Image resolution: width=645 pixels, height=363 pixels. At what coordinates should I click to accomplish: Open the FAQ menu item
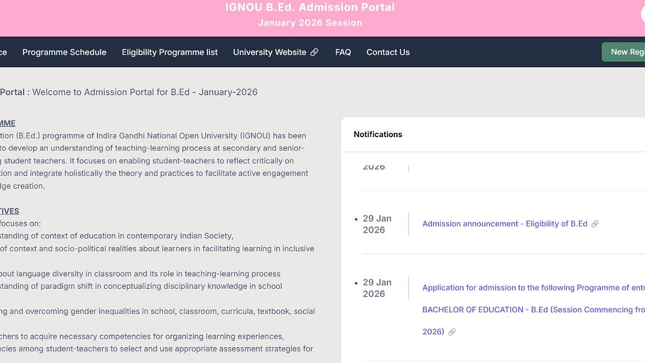tap(343, 52)
